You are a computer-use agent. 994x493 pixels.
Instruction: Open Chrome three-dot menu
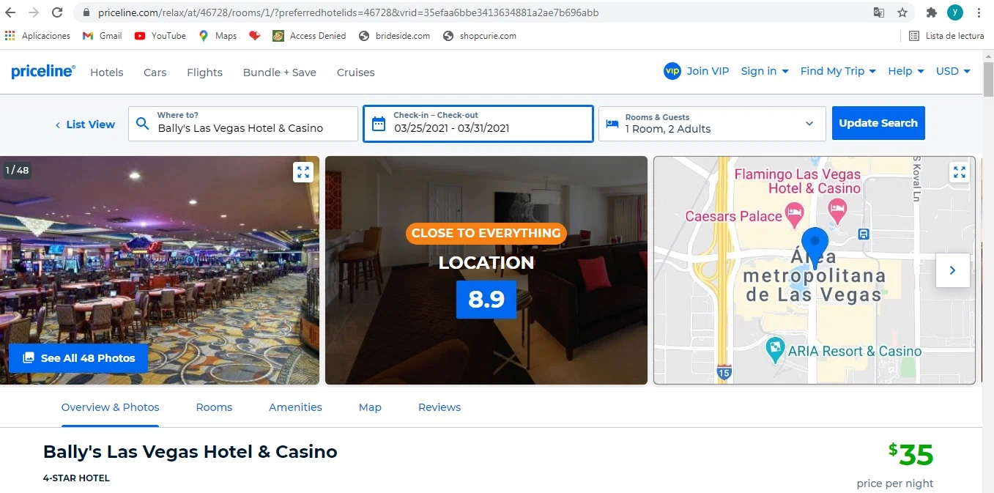pyautogui.click(x=979, y=12)
